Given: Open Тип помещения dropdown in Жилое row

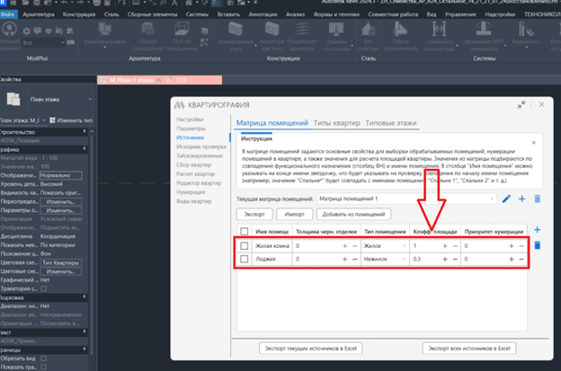Looking at the screenshot, I should [x=385, y=246].
